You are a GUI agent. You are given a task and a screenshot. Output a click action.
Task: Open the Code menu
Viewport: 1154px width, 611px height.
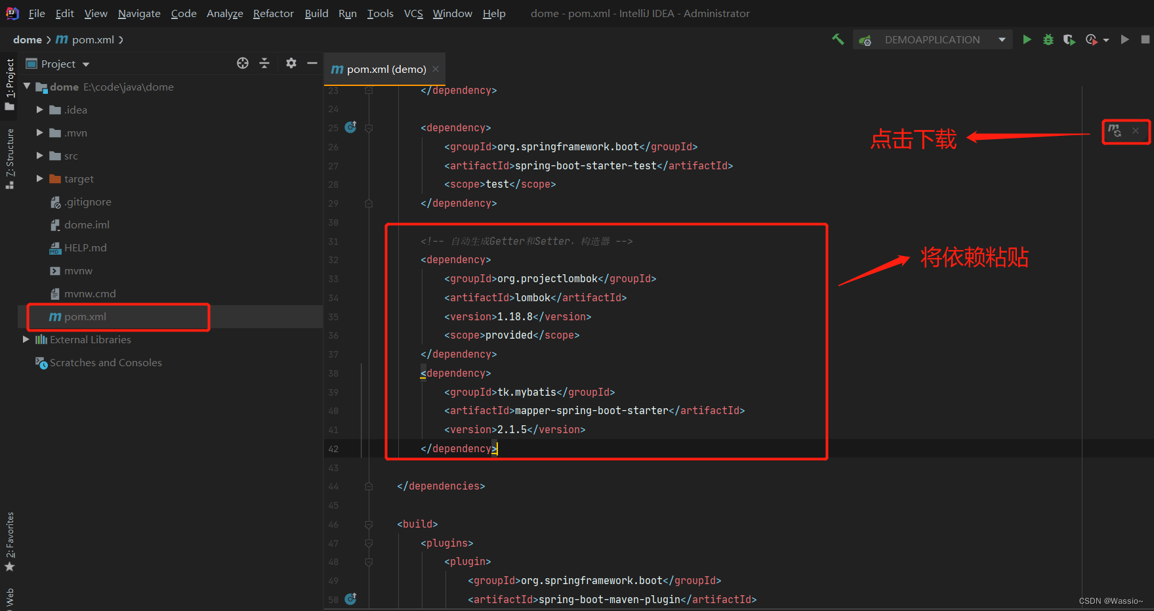(x=184, y=13)
